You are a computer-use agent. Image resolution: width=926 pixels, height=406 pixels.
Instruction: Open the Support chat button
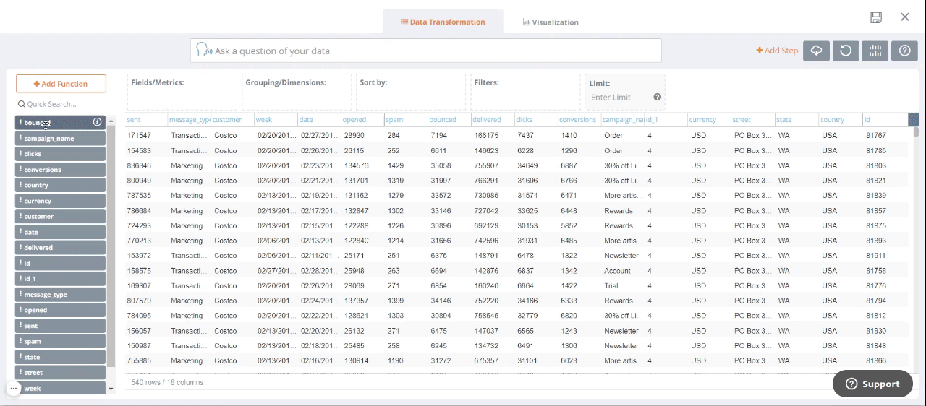(x=872, y=384)
